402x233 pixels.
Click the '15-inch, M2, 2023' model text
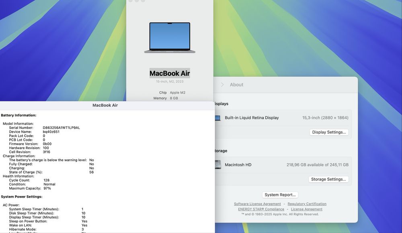tap(170, 81)
